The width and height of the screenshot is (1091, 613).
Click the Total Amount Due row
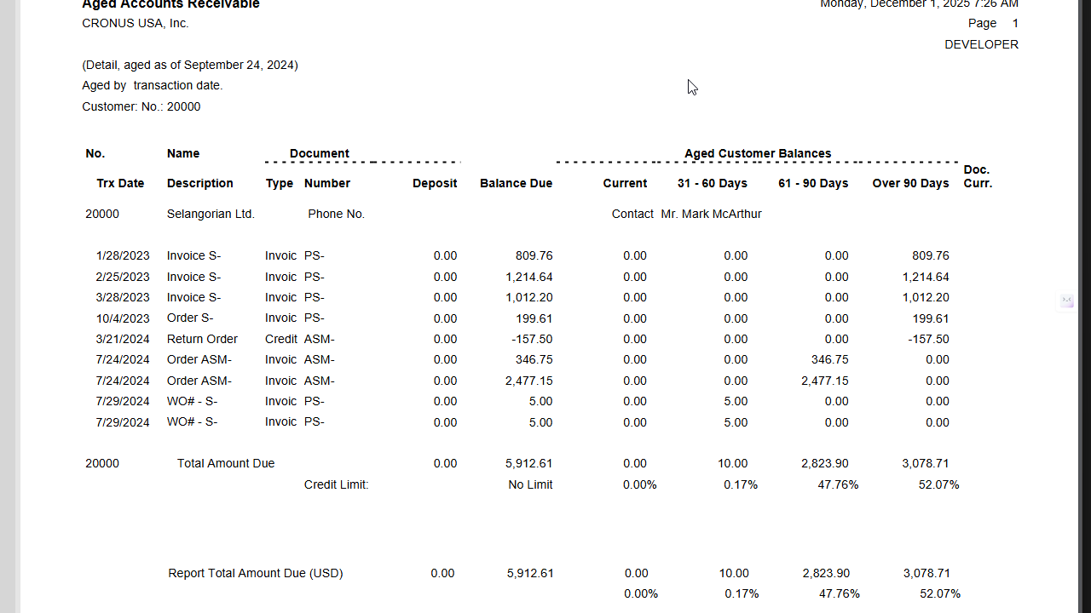click(225, 463)
